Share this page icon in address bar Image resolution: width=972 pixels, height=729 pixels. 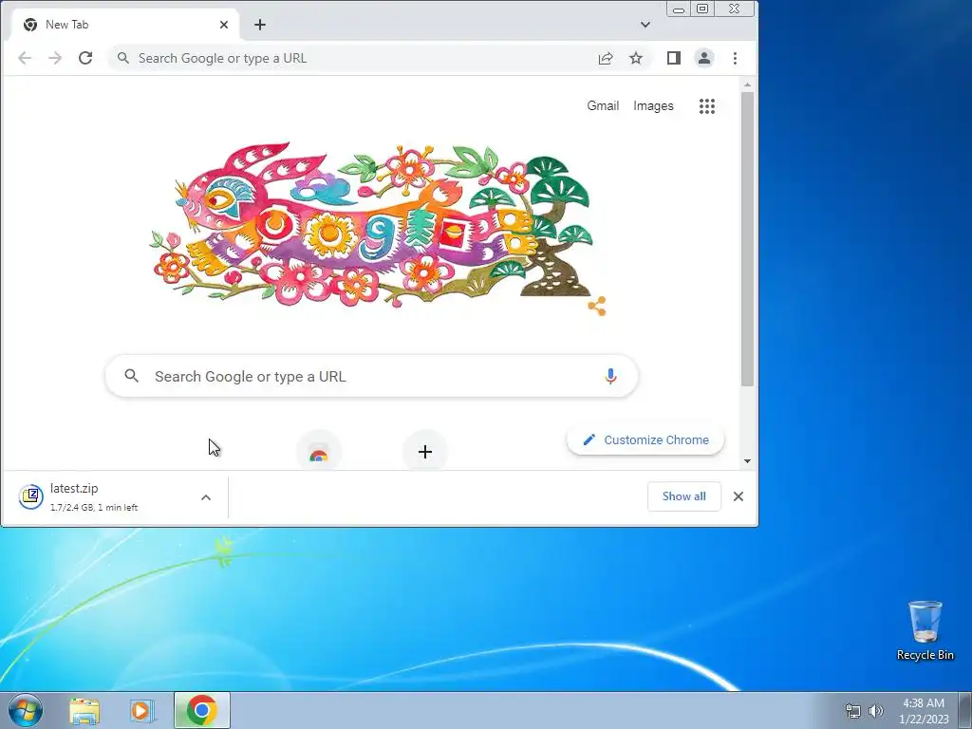606,58
